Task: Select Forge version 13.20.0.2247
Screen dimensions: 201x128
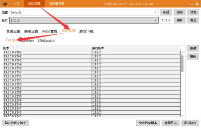Action: point(92,108)
